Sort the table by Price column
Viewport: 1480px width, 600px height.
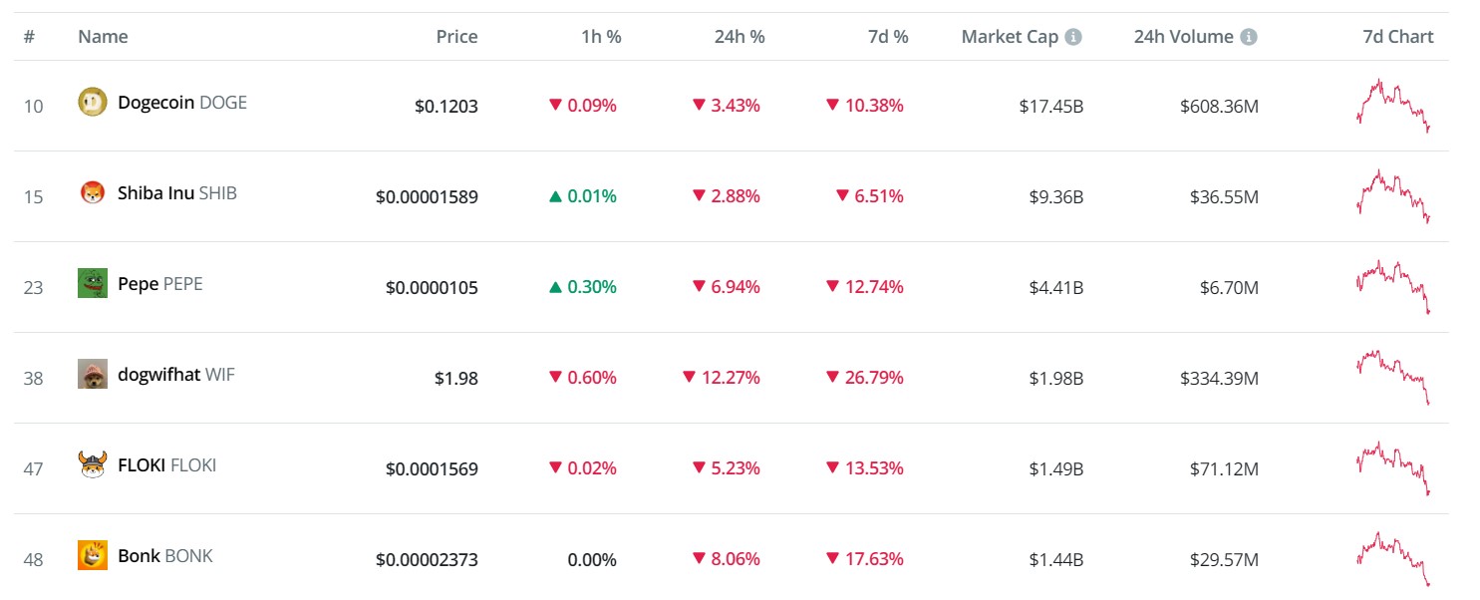(456, 37)
